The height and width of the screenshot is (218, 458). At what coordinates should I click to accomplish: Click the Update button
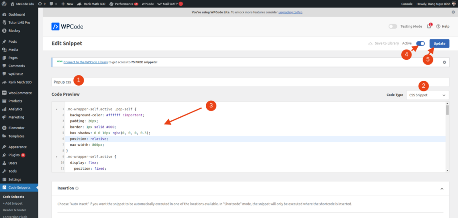coord(439,43)
